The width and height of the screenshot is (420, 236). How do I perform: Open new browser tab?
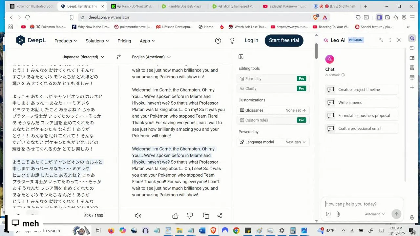point(365,6)
